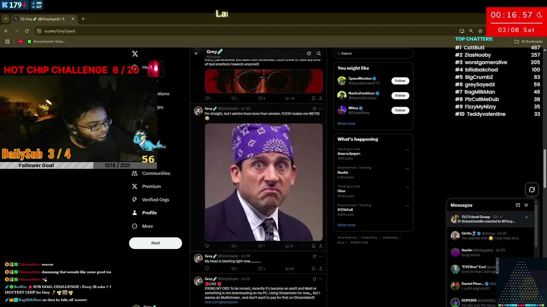Open the Giritis conversation
The image size is (547, 307).
click(x=491, y=235)
